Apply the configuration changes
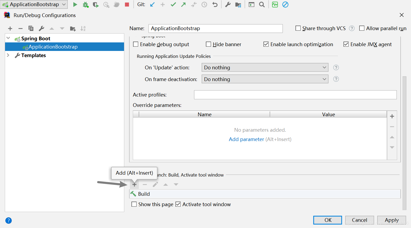411x228 pixels. coord(392,220)
